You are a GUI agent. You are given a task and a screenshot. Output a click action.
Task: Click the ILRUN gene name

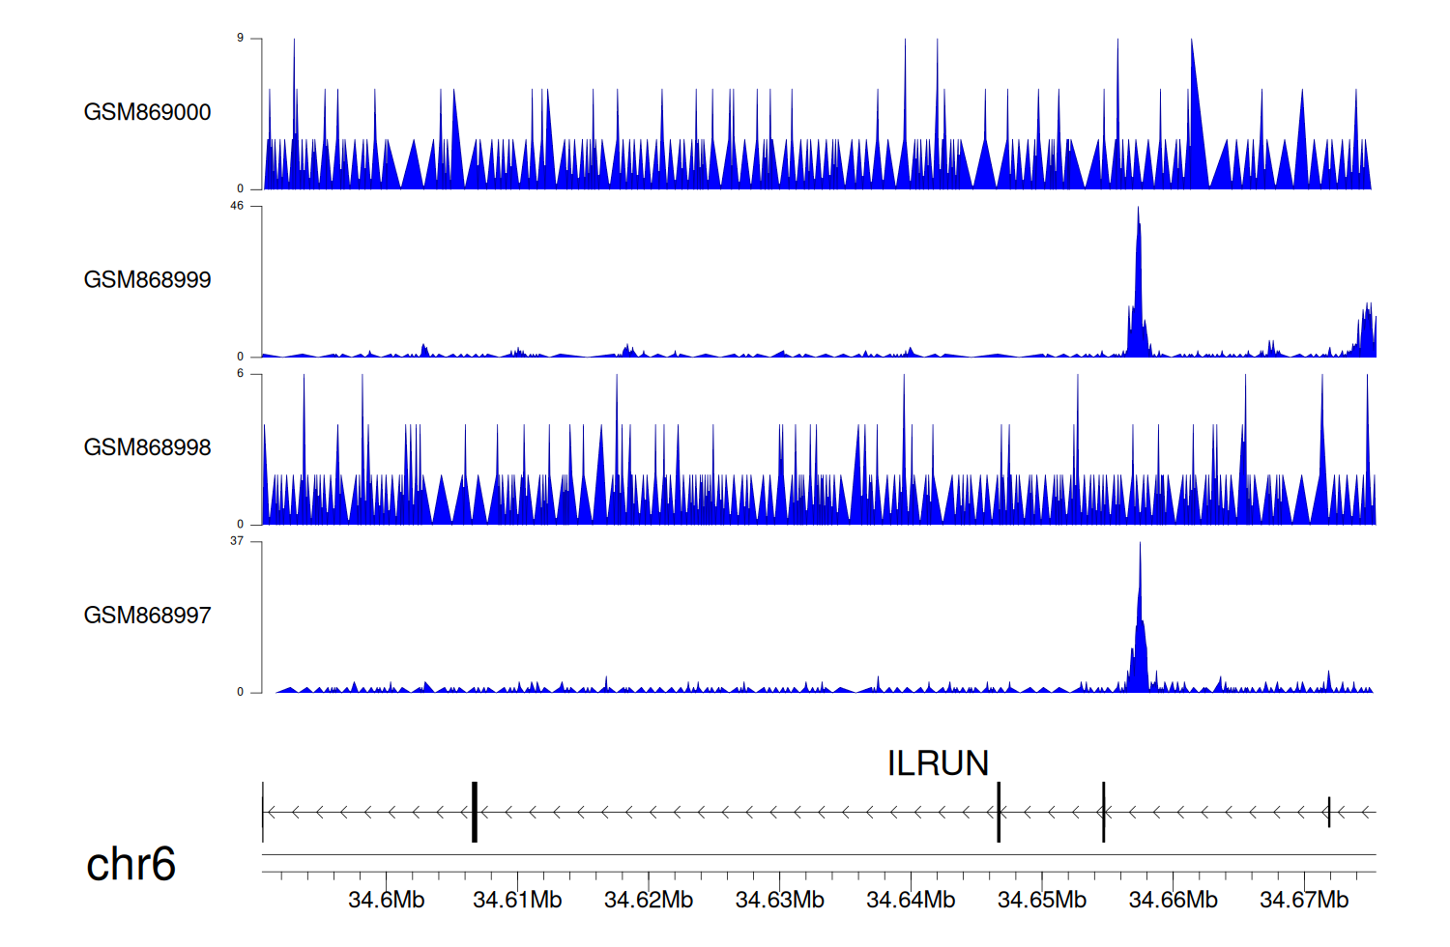(x=938, y=763)
